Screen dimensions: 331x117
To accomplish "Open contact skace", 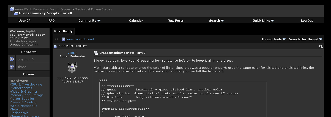I will point(22,67).
